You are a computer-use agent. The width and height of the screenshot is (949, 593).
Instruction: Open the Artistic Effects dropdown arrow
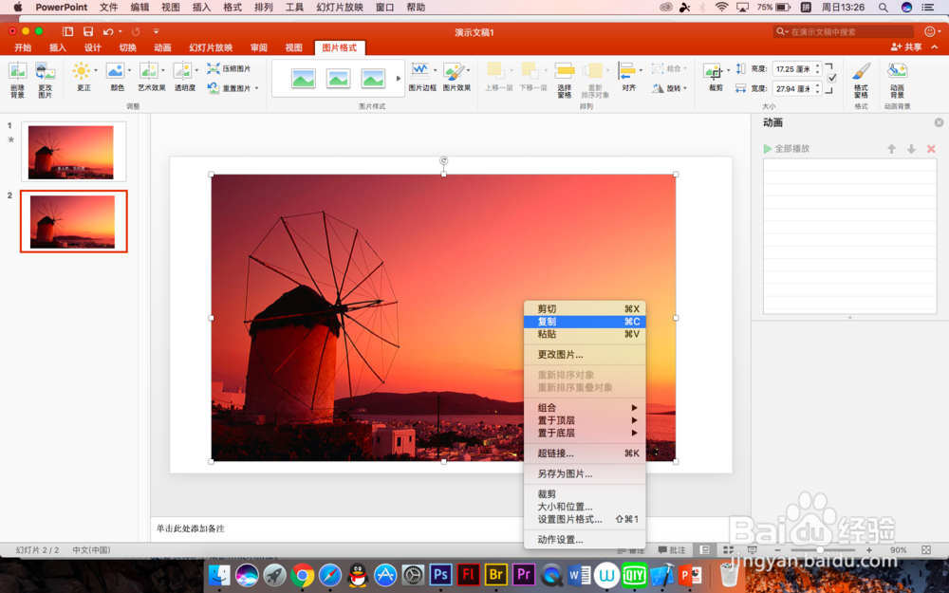[x=163, y=71]
